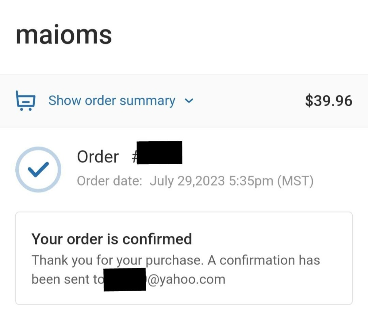Click the Your order is confirmed heading
368x316 pixels.
(112, 239)
